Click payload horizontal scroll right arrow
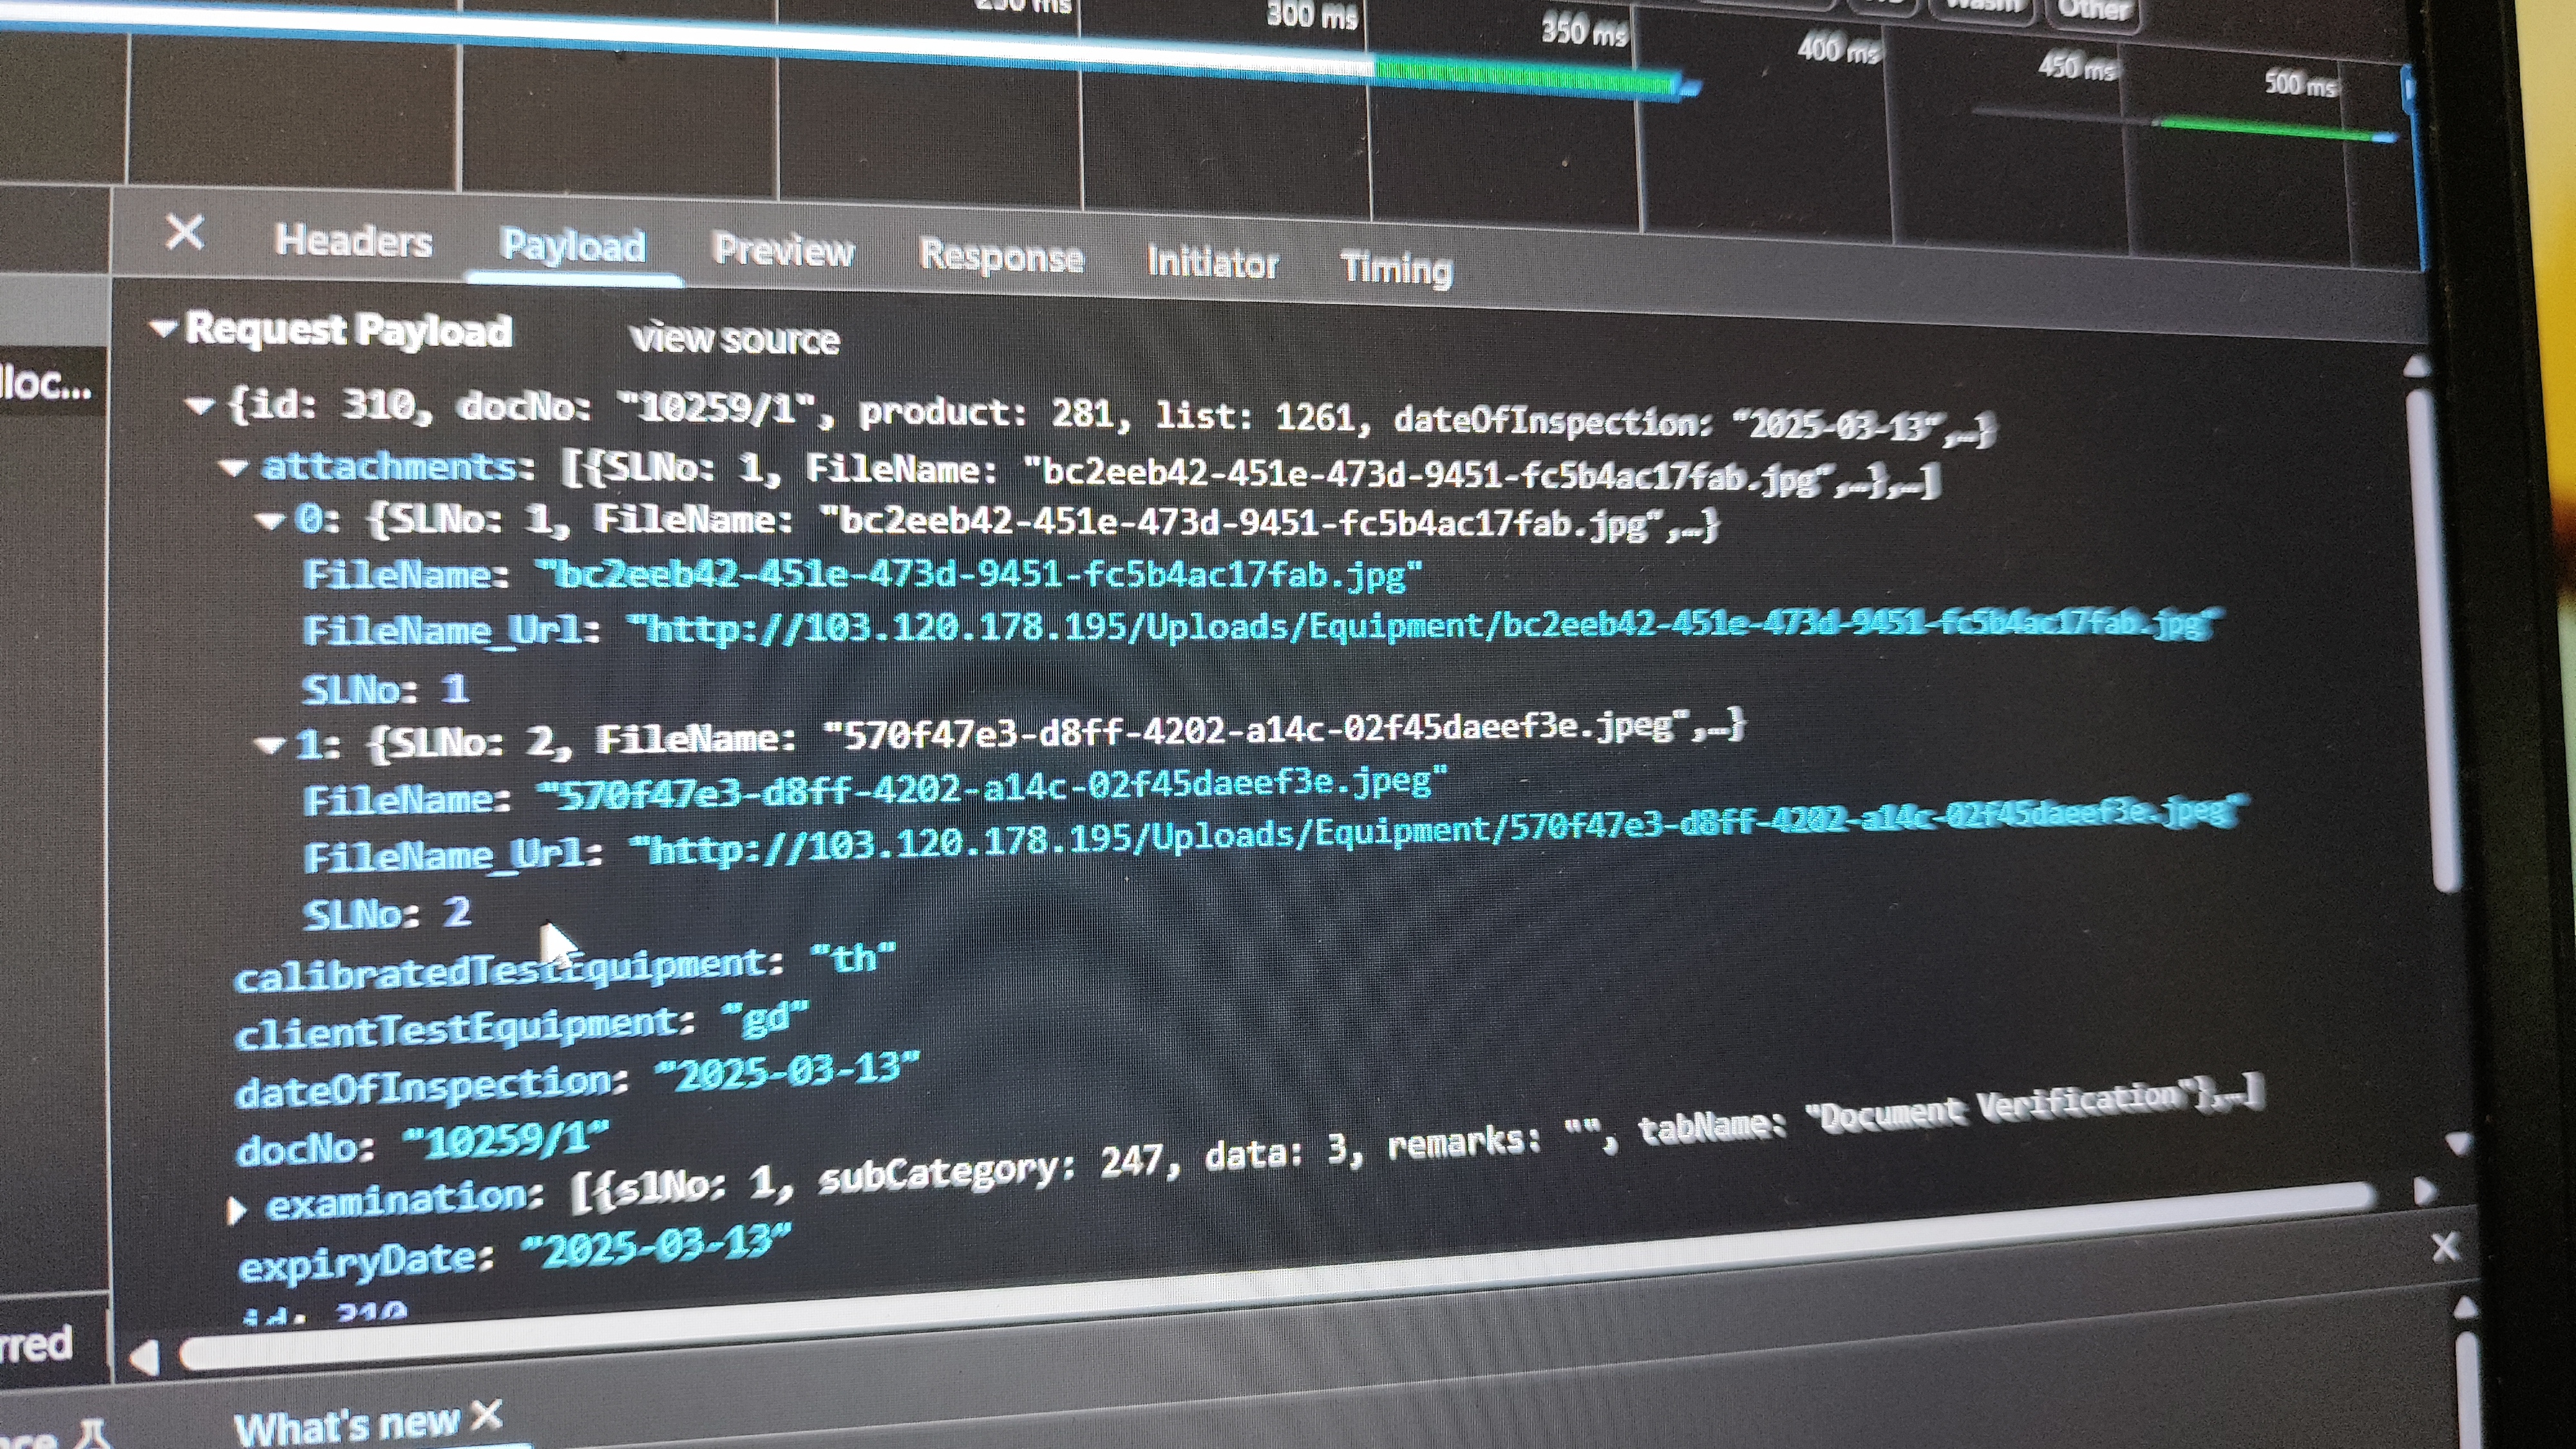 point(2424,1190)
